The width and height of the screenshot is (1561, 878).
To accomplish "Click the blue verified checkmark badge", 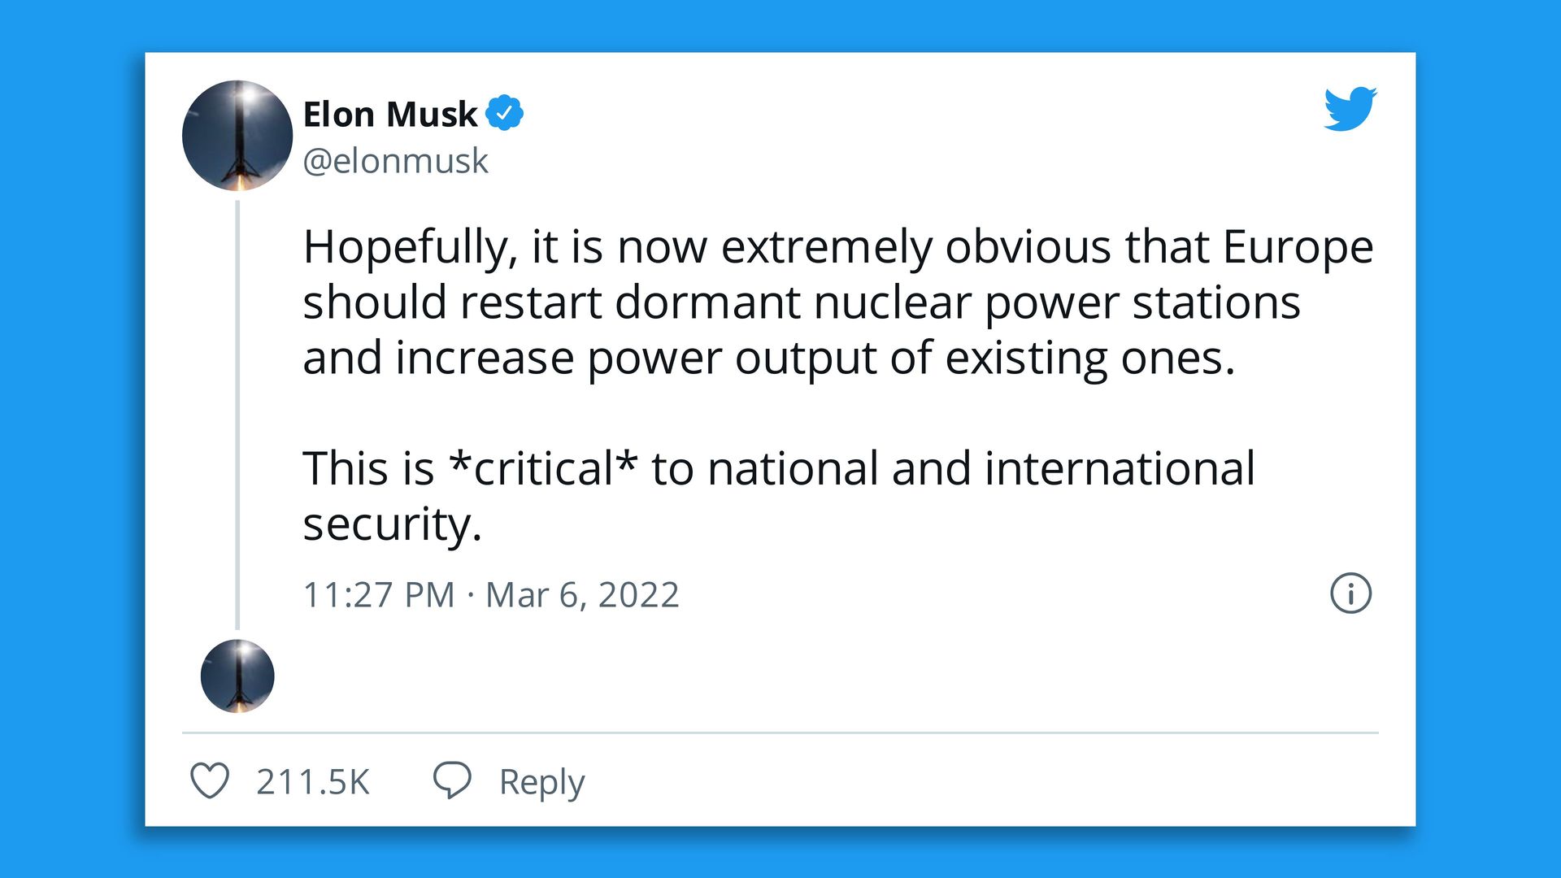I will point(504,113).
